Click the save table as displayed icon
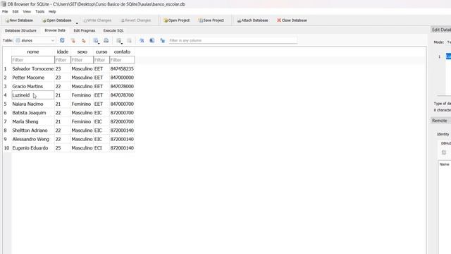The height and width of the screenshot is (254, 451). (96, 41)
